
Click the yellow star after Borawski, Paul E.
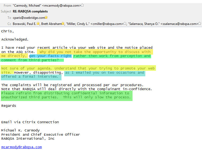[x=38, y=24]
